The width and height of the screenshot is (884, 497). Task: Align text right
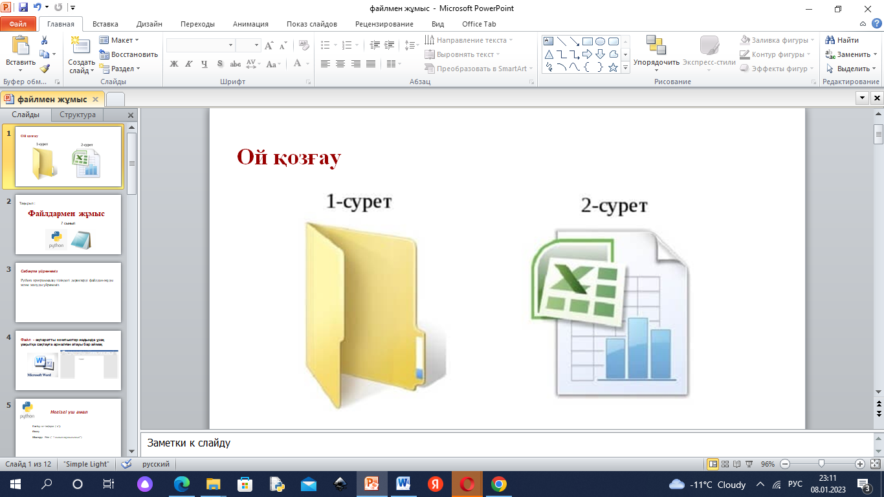coord(356,63)
